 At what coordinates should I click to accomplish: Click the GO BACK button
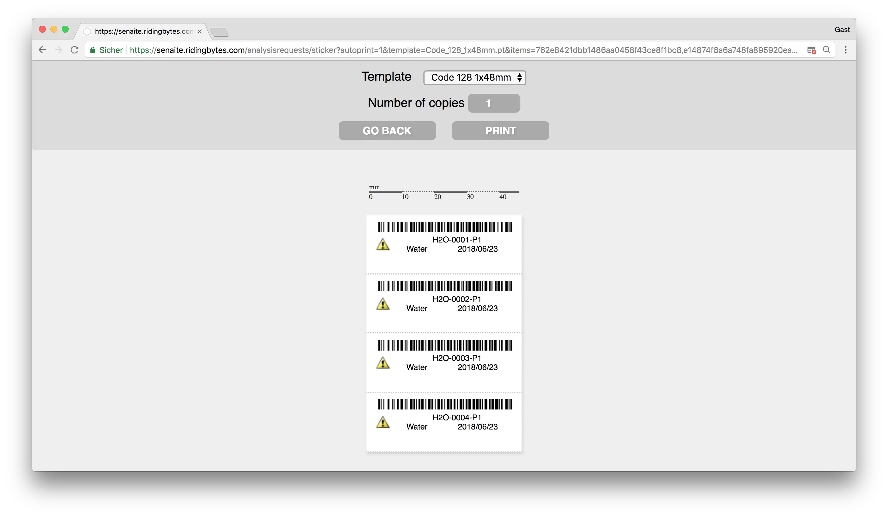387,130
